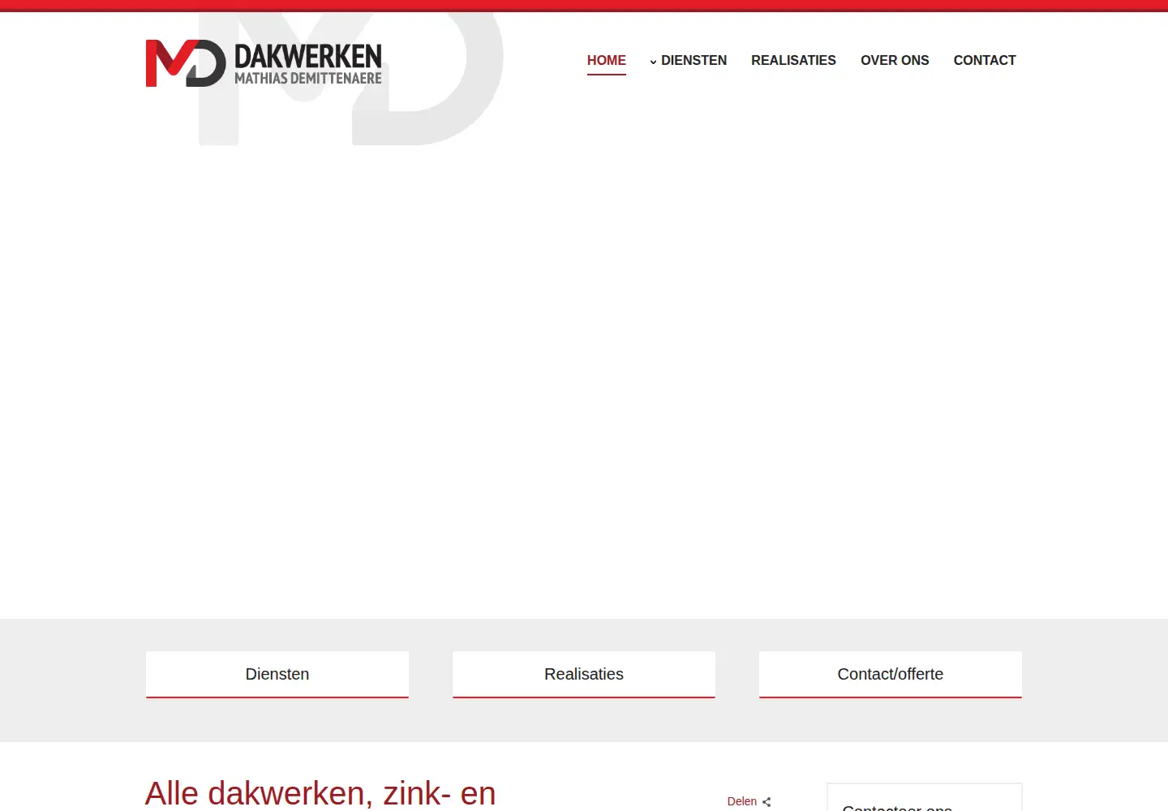Open the HOME menu item

click(x=607, y=61)
